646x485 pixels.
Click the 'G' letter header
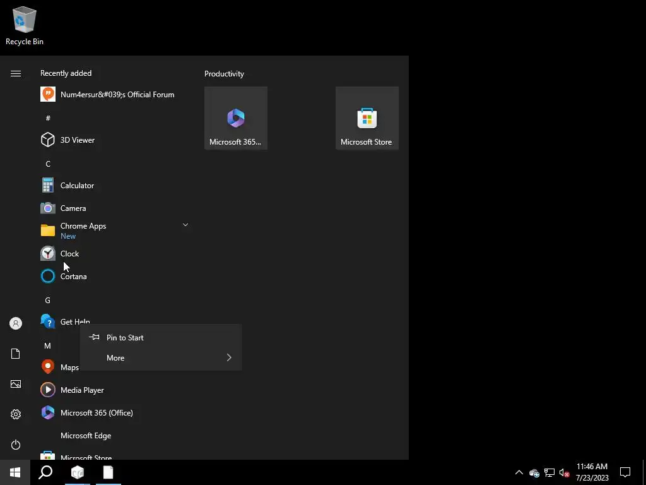tap(48, 300)
